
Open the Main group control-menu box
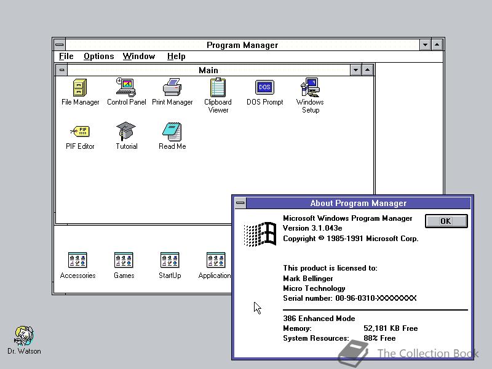click(x=62, y=70)
